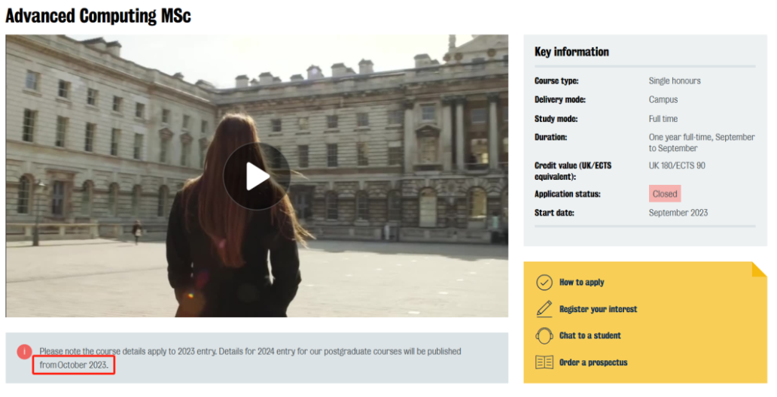Click the open book icon beside Order a prospectus
This screenshot has width=777, height=397.
(x=544, y=362)
